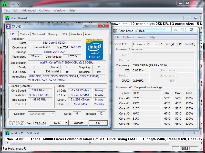Open the Advanced menu in Prime95
Screen dimensions: 205x153
pyautogui.click(x=29, y=10)
